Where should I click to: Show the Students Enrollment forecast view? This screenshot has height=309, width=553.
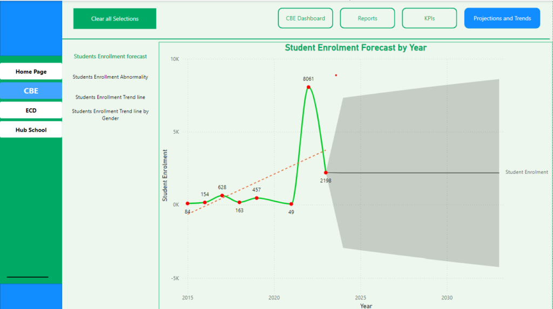(x=110, y=57)
